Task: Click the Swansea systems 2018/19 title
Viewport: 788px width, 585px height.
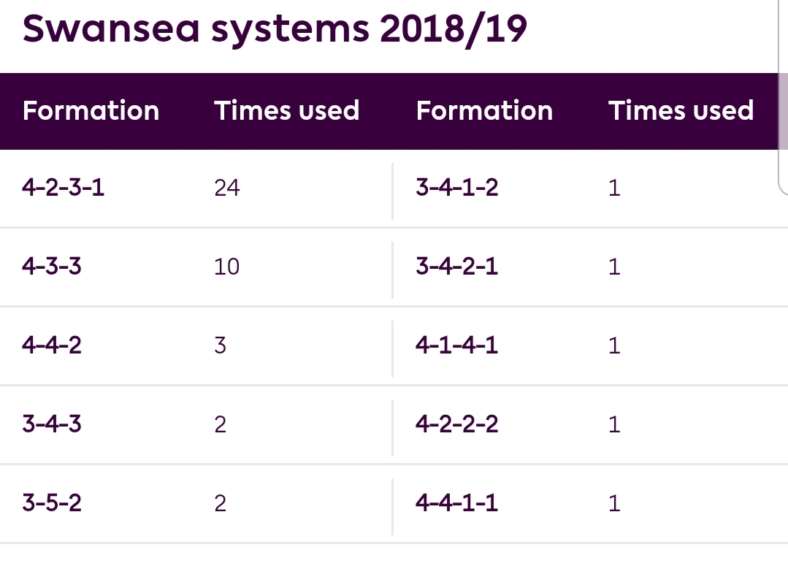Action: tap(275, 30)
